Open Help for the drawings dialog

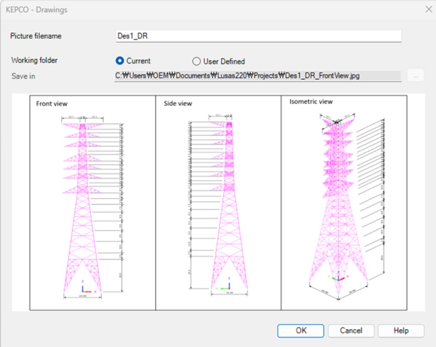[401, 331]
